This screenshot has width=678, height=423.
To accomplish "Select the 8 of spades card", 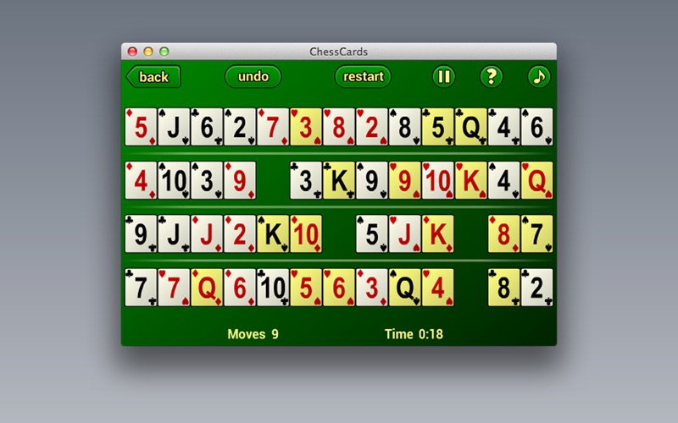I will [x=405, y=127].
